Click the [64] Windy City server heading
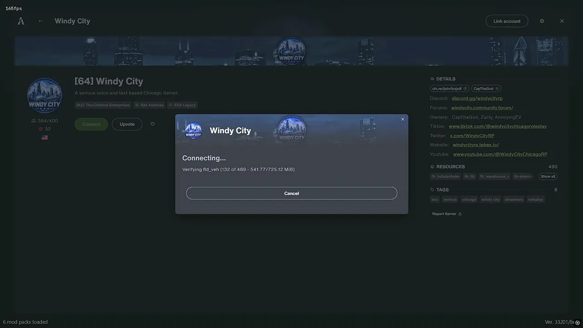583x328 pixels. coord(109,82)
